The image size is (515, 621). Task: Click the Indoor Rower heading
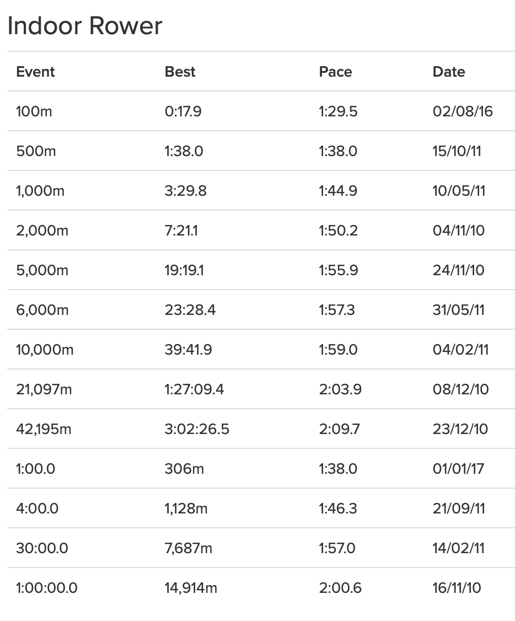click(x=85, y=26)
